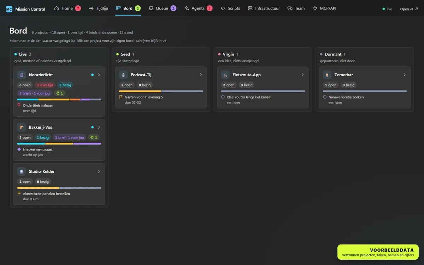The width and height of the screenshot is (424, 265).
Task: Open the Bakkerij-Vos card title
Action: (x=40, y=127)
